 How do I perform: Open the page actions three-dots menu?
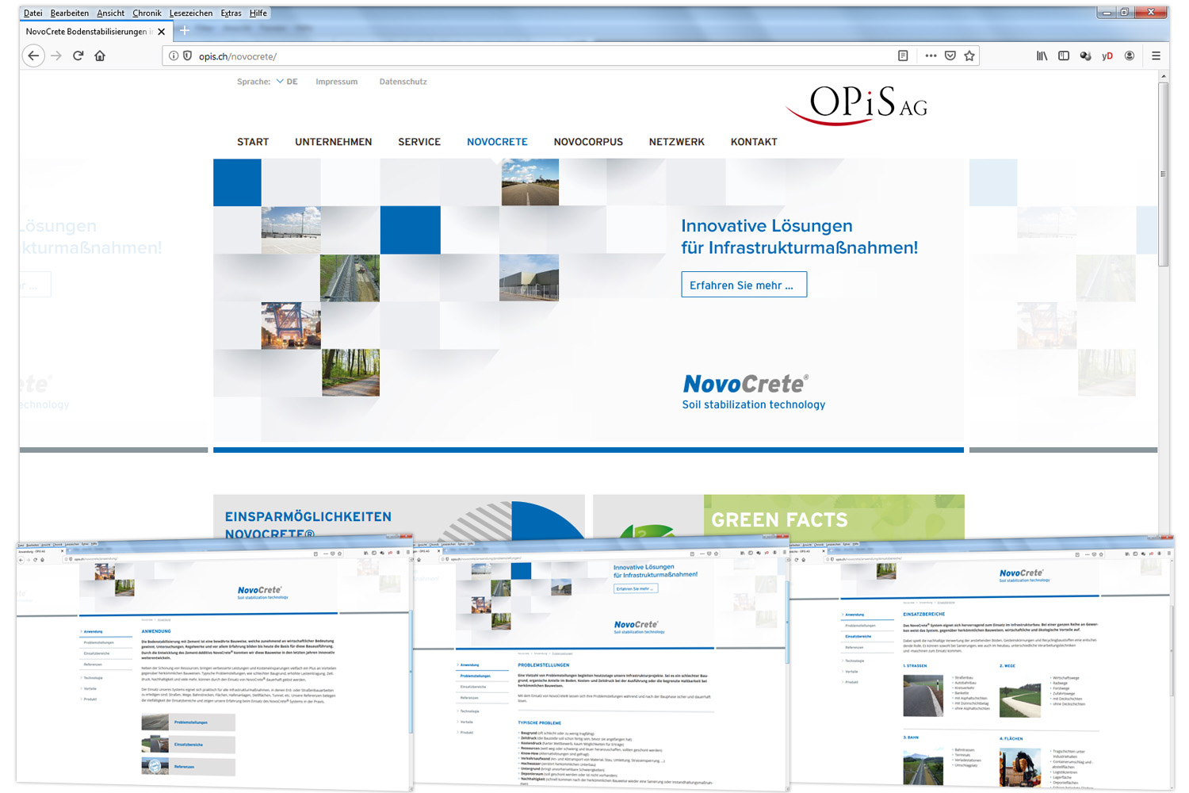[x=931, y=56]
